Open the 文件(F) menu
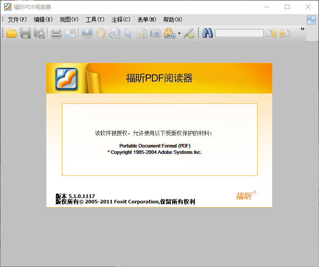The width and height of the screenshot is (319, 267). 17,20
